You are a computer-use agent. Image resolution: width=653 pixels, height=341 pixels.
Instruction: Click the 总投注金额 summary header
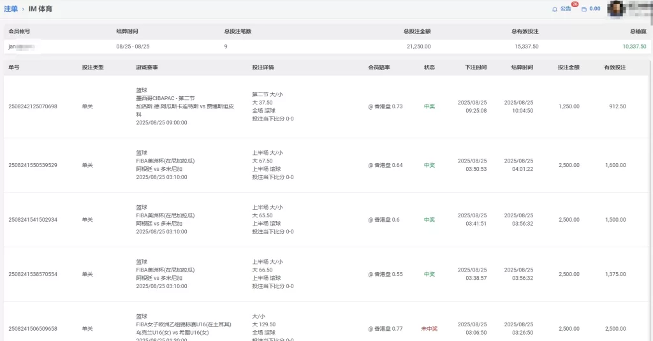click(x=417, y=31)
